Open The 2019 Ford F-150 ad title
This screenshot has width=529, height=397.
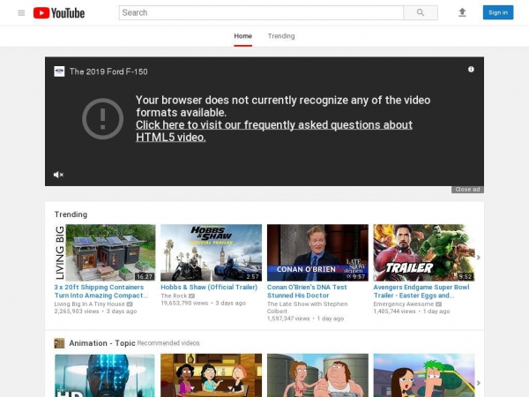(x=108, y=71)
